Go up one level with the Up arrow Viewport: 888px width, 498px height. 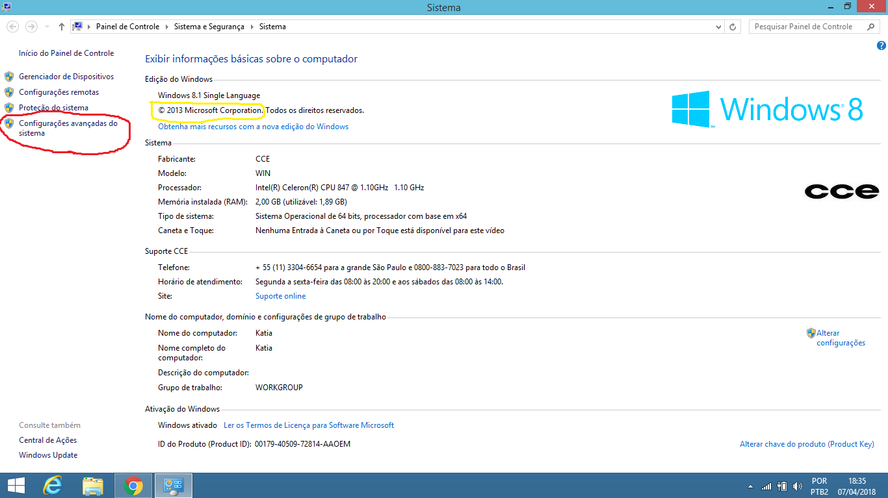[x=62, y=27]
